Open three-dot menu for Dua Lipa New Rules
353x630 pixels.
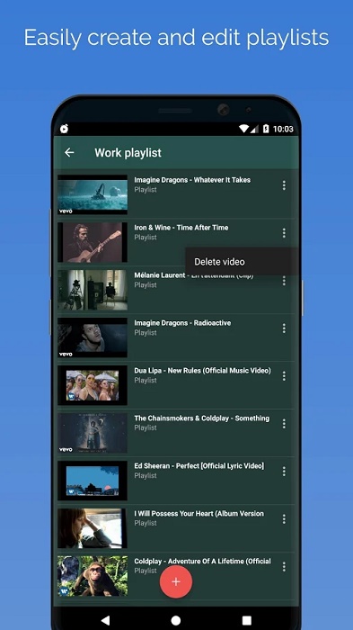click(284, 376)
